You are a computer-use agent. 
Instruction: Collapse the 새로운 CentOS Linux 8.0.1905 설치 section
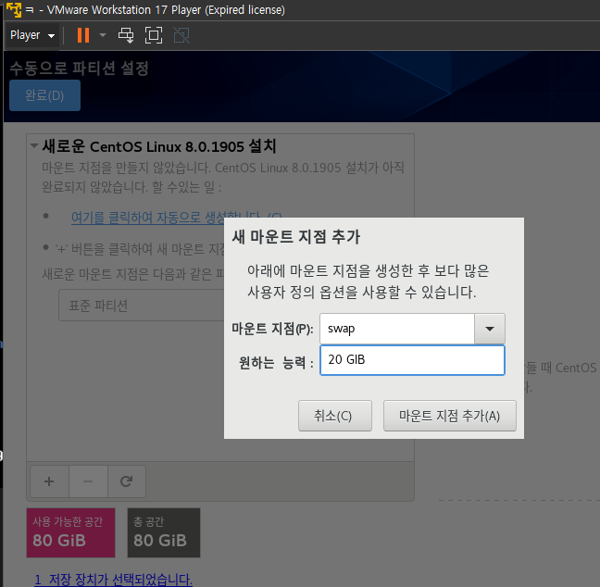[x=34, y=145]
